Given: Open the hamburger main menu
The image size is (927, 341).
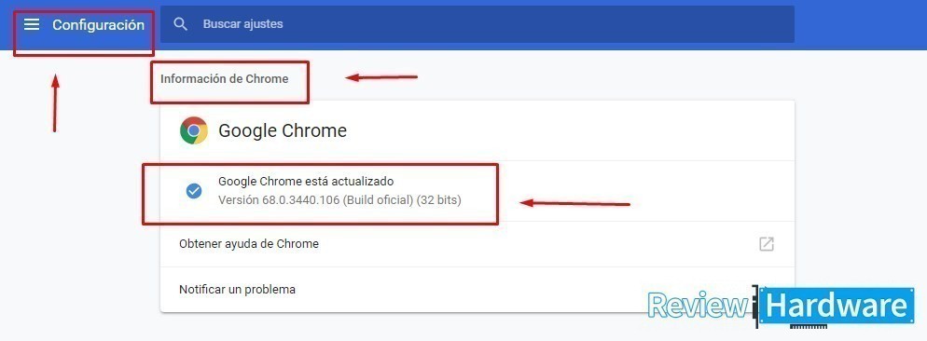Looking at the screenshot, I should pyautogui.click(x=32, y=24).
